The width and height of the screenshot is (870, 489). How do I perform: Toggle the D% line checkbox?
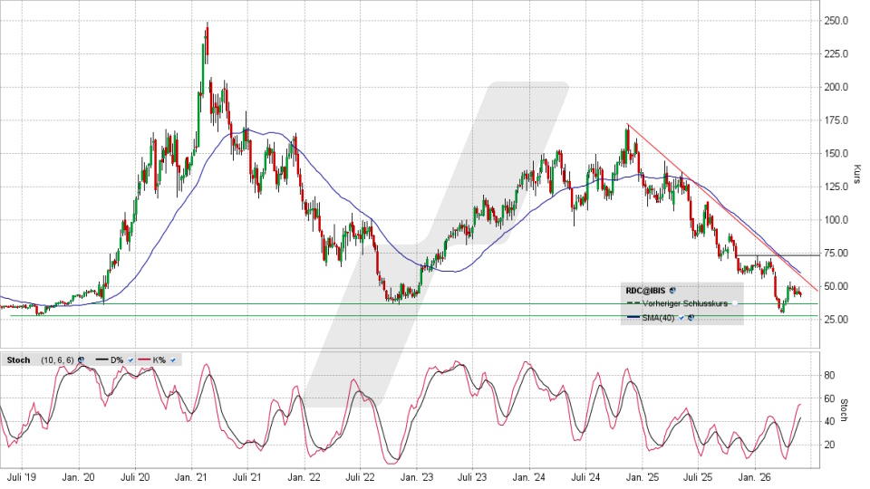[130, 360]
